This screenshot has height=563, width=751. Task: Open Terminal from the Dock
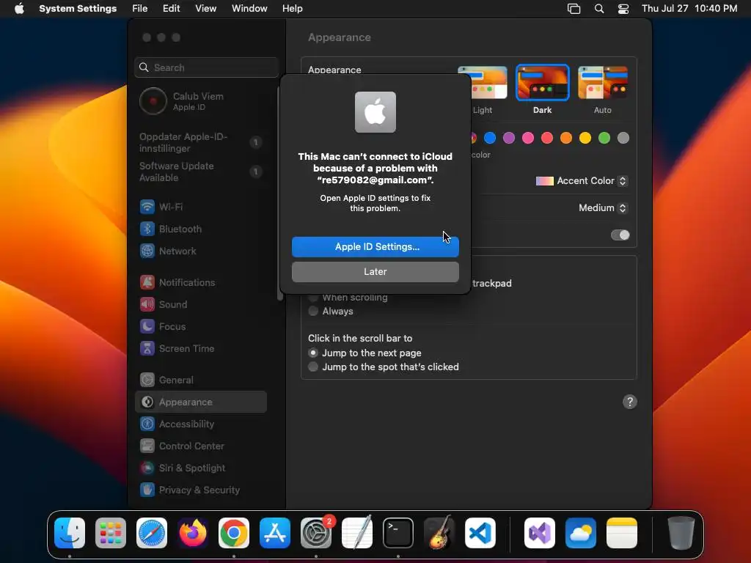click(398, 533)
